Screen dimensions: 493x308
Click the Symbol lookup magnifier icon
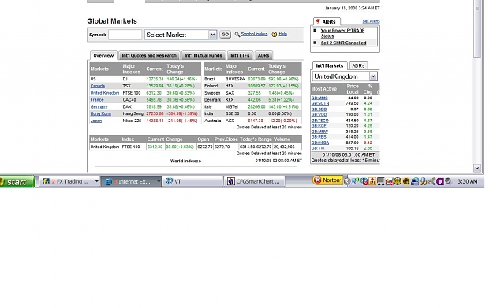pos(237,34)
